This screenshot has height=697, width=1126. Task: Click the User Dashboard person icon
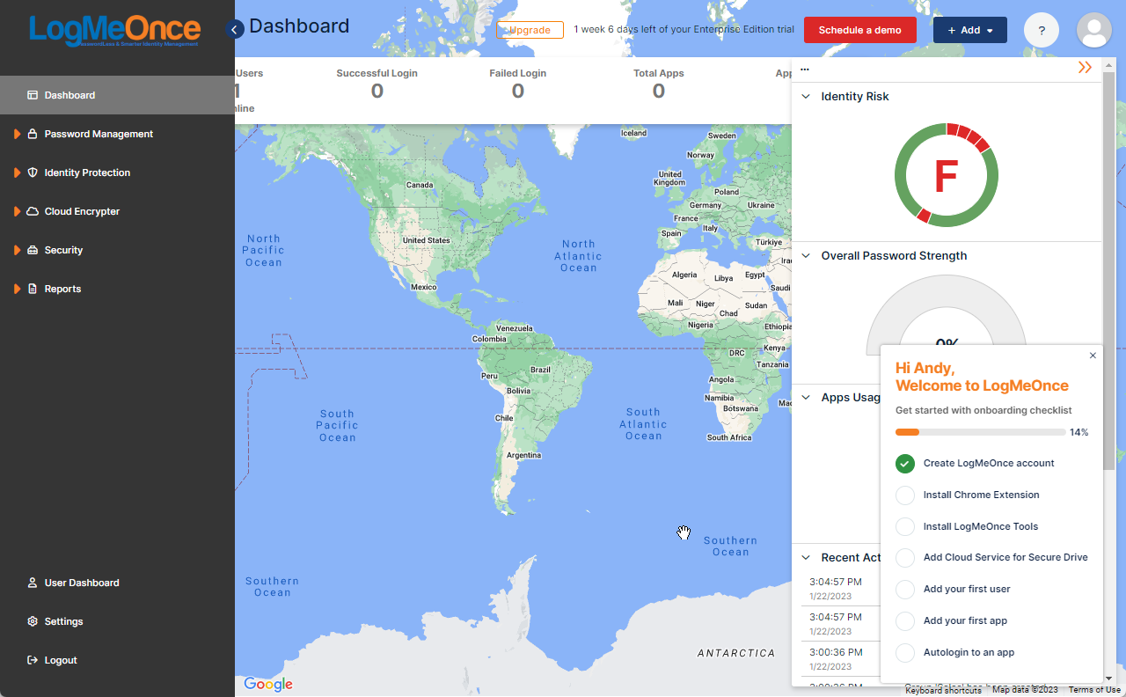coord(33,583)
